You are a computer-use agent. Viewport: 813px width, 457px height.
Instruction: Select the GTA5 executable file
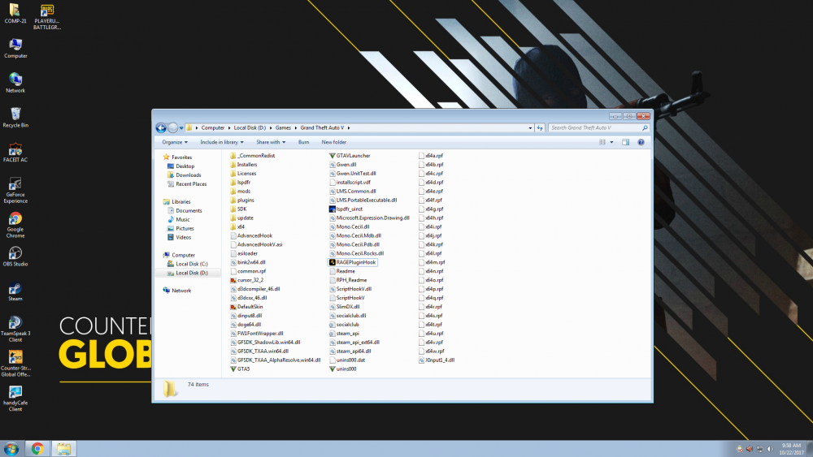[x=240, y=369]
